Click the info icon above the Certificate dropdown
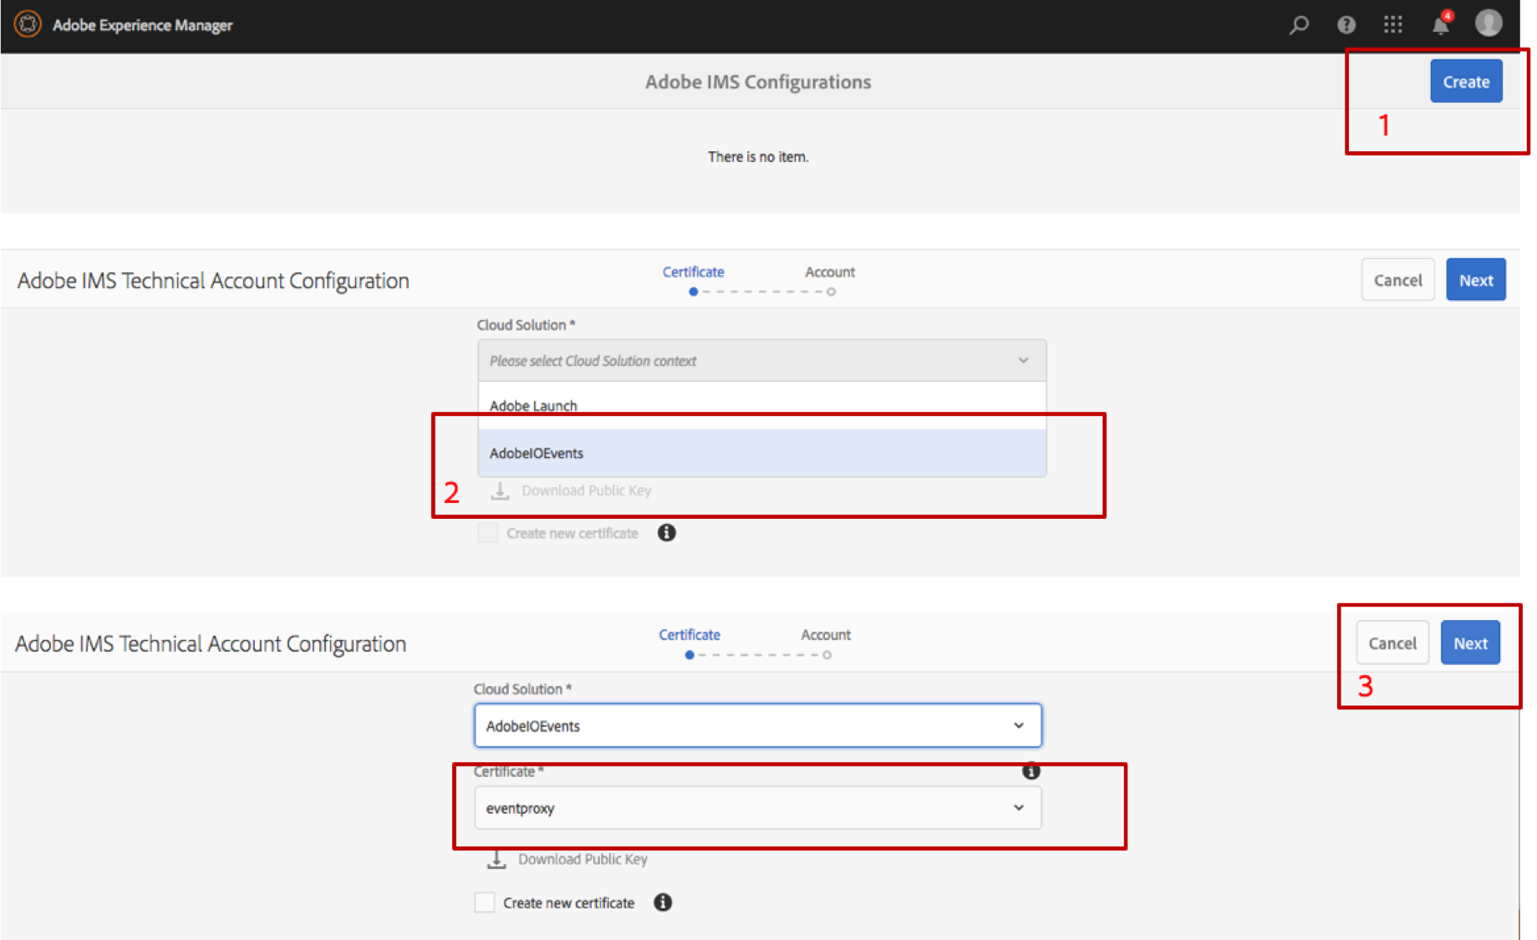Screen dimensions: 1537x940 1031,770
